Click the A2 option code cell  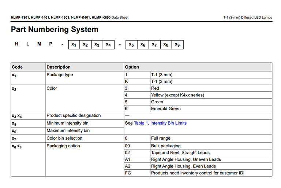(137, 166)
